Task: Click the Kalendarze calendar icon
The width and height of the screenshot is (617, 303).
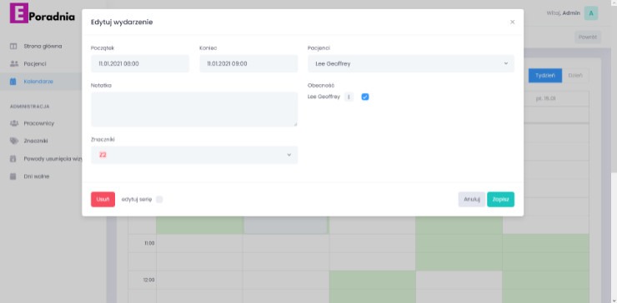Action: (13, 82)
